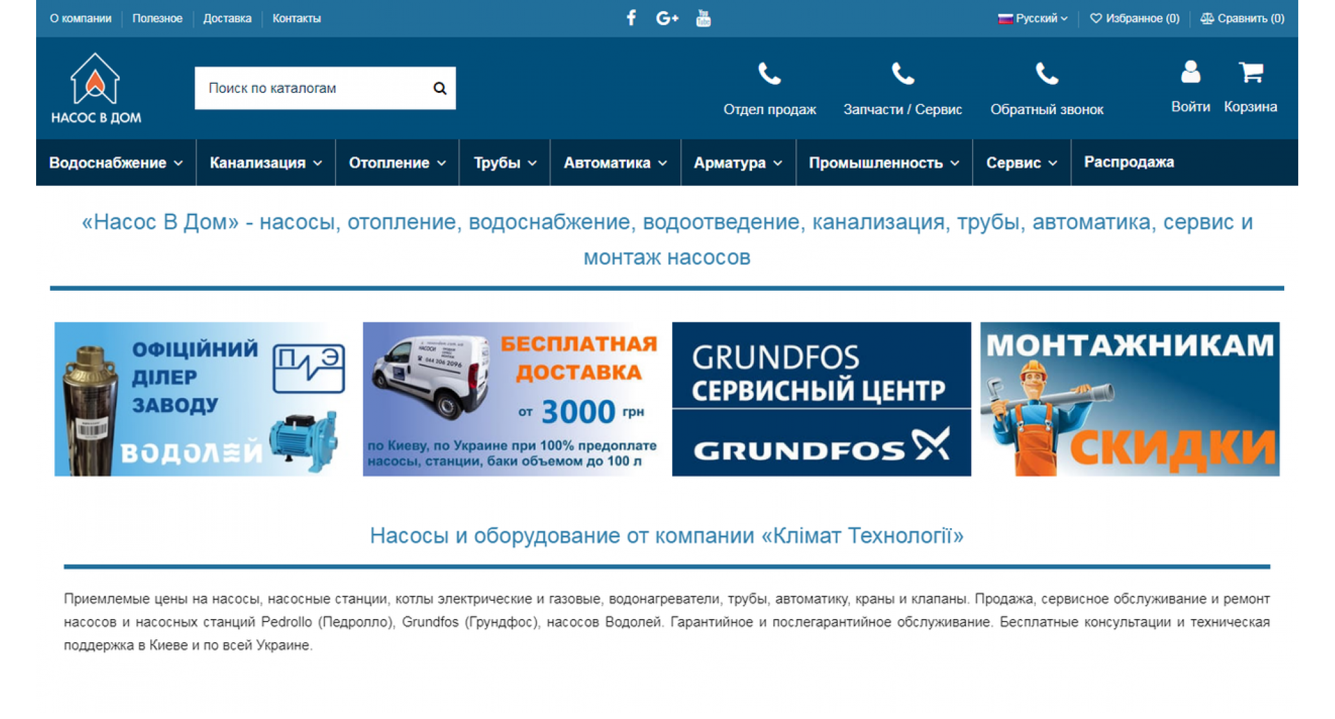Click the Войти text link
Screen dimensions: 1335x719
pos(1191,107)
